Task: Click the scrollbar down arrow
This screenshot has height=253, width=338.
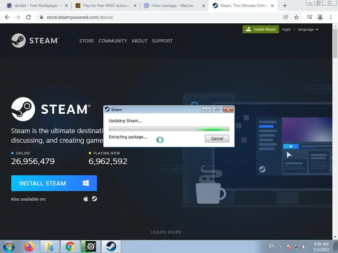Action: point(335,237)
